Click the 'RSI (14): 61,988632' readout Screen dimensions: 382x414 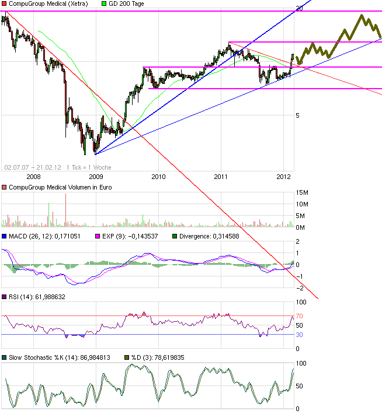pyautogui.click(x=37, y=297)
